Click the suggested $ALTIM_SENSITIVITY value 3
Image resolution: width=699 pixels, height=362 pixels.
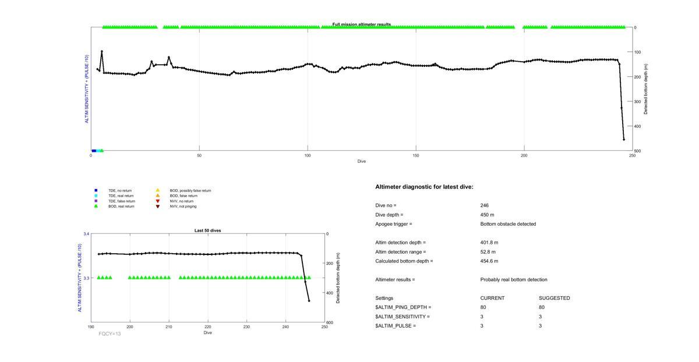coord(541,317)
